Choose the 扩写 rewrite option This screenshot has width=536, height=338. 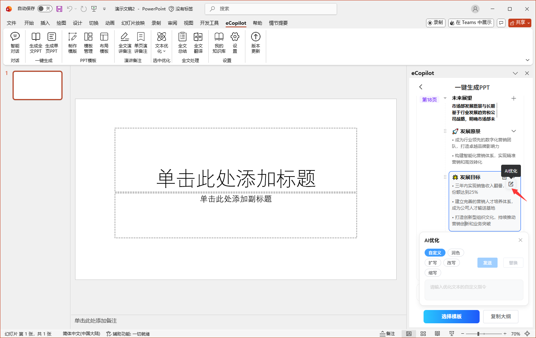point(433,263)
